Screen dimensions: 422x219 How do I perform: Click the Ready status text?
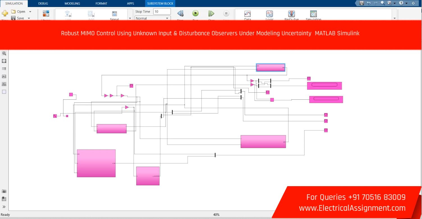click(5, 215)
